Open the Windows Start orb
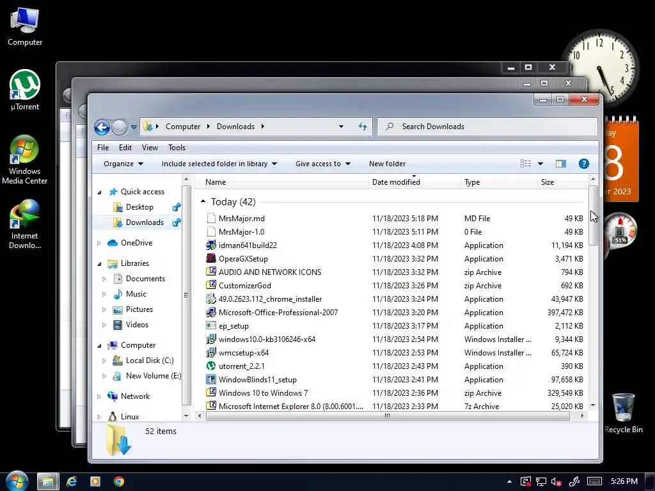This screenshot has width=655, height=491. 17,481
